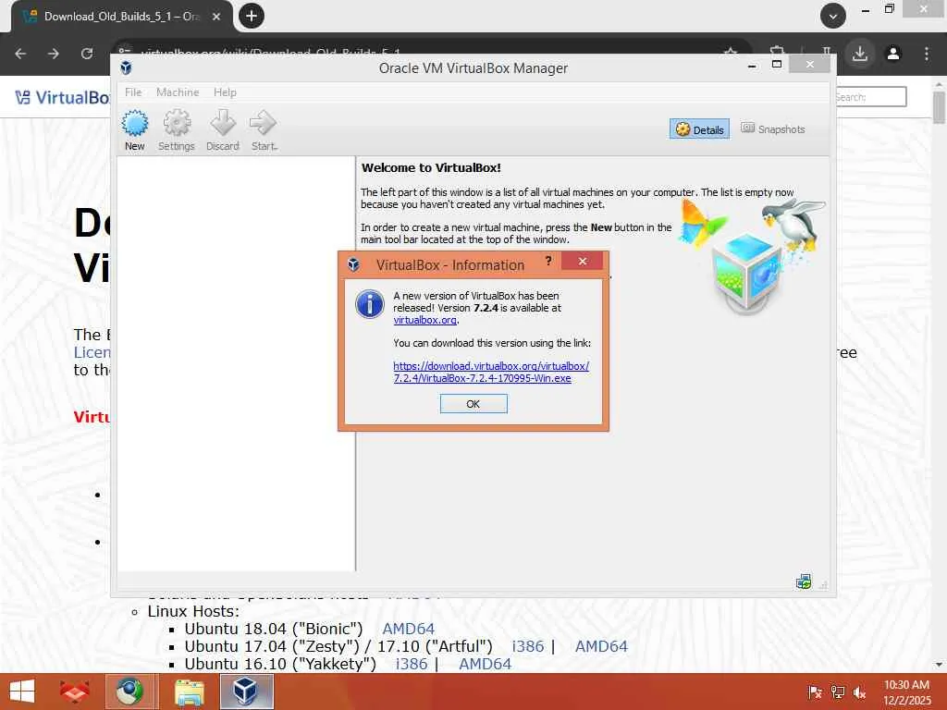Close the Download_Old_Builds_5_1 tab
Viewport: 947px width, 710px height.
[216, 17]
